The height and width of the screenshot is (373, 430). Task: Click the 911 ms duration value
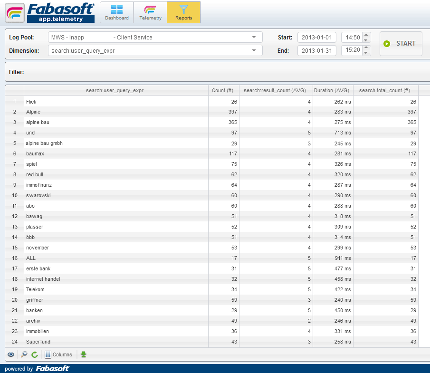[343, 258]
